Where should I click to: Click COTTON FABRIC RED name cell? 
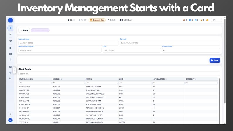coord(94,122)
